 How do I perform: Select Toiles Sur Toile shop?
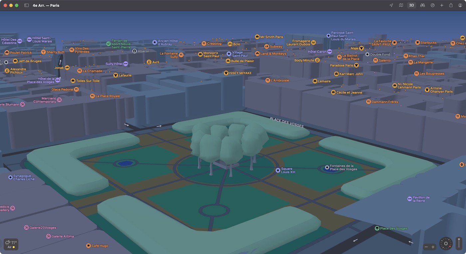[73, 81]
